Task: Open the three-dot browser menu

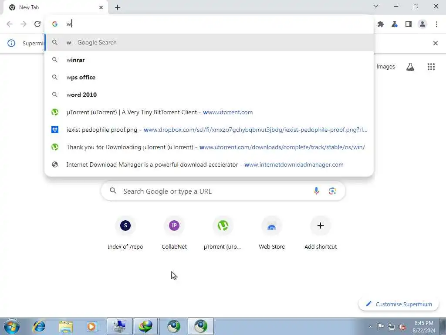Action: 436,24
